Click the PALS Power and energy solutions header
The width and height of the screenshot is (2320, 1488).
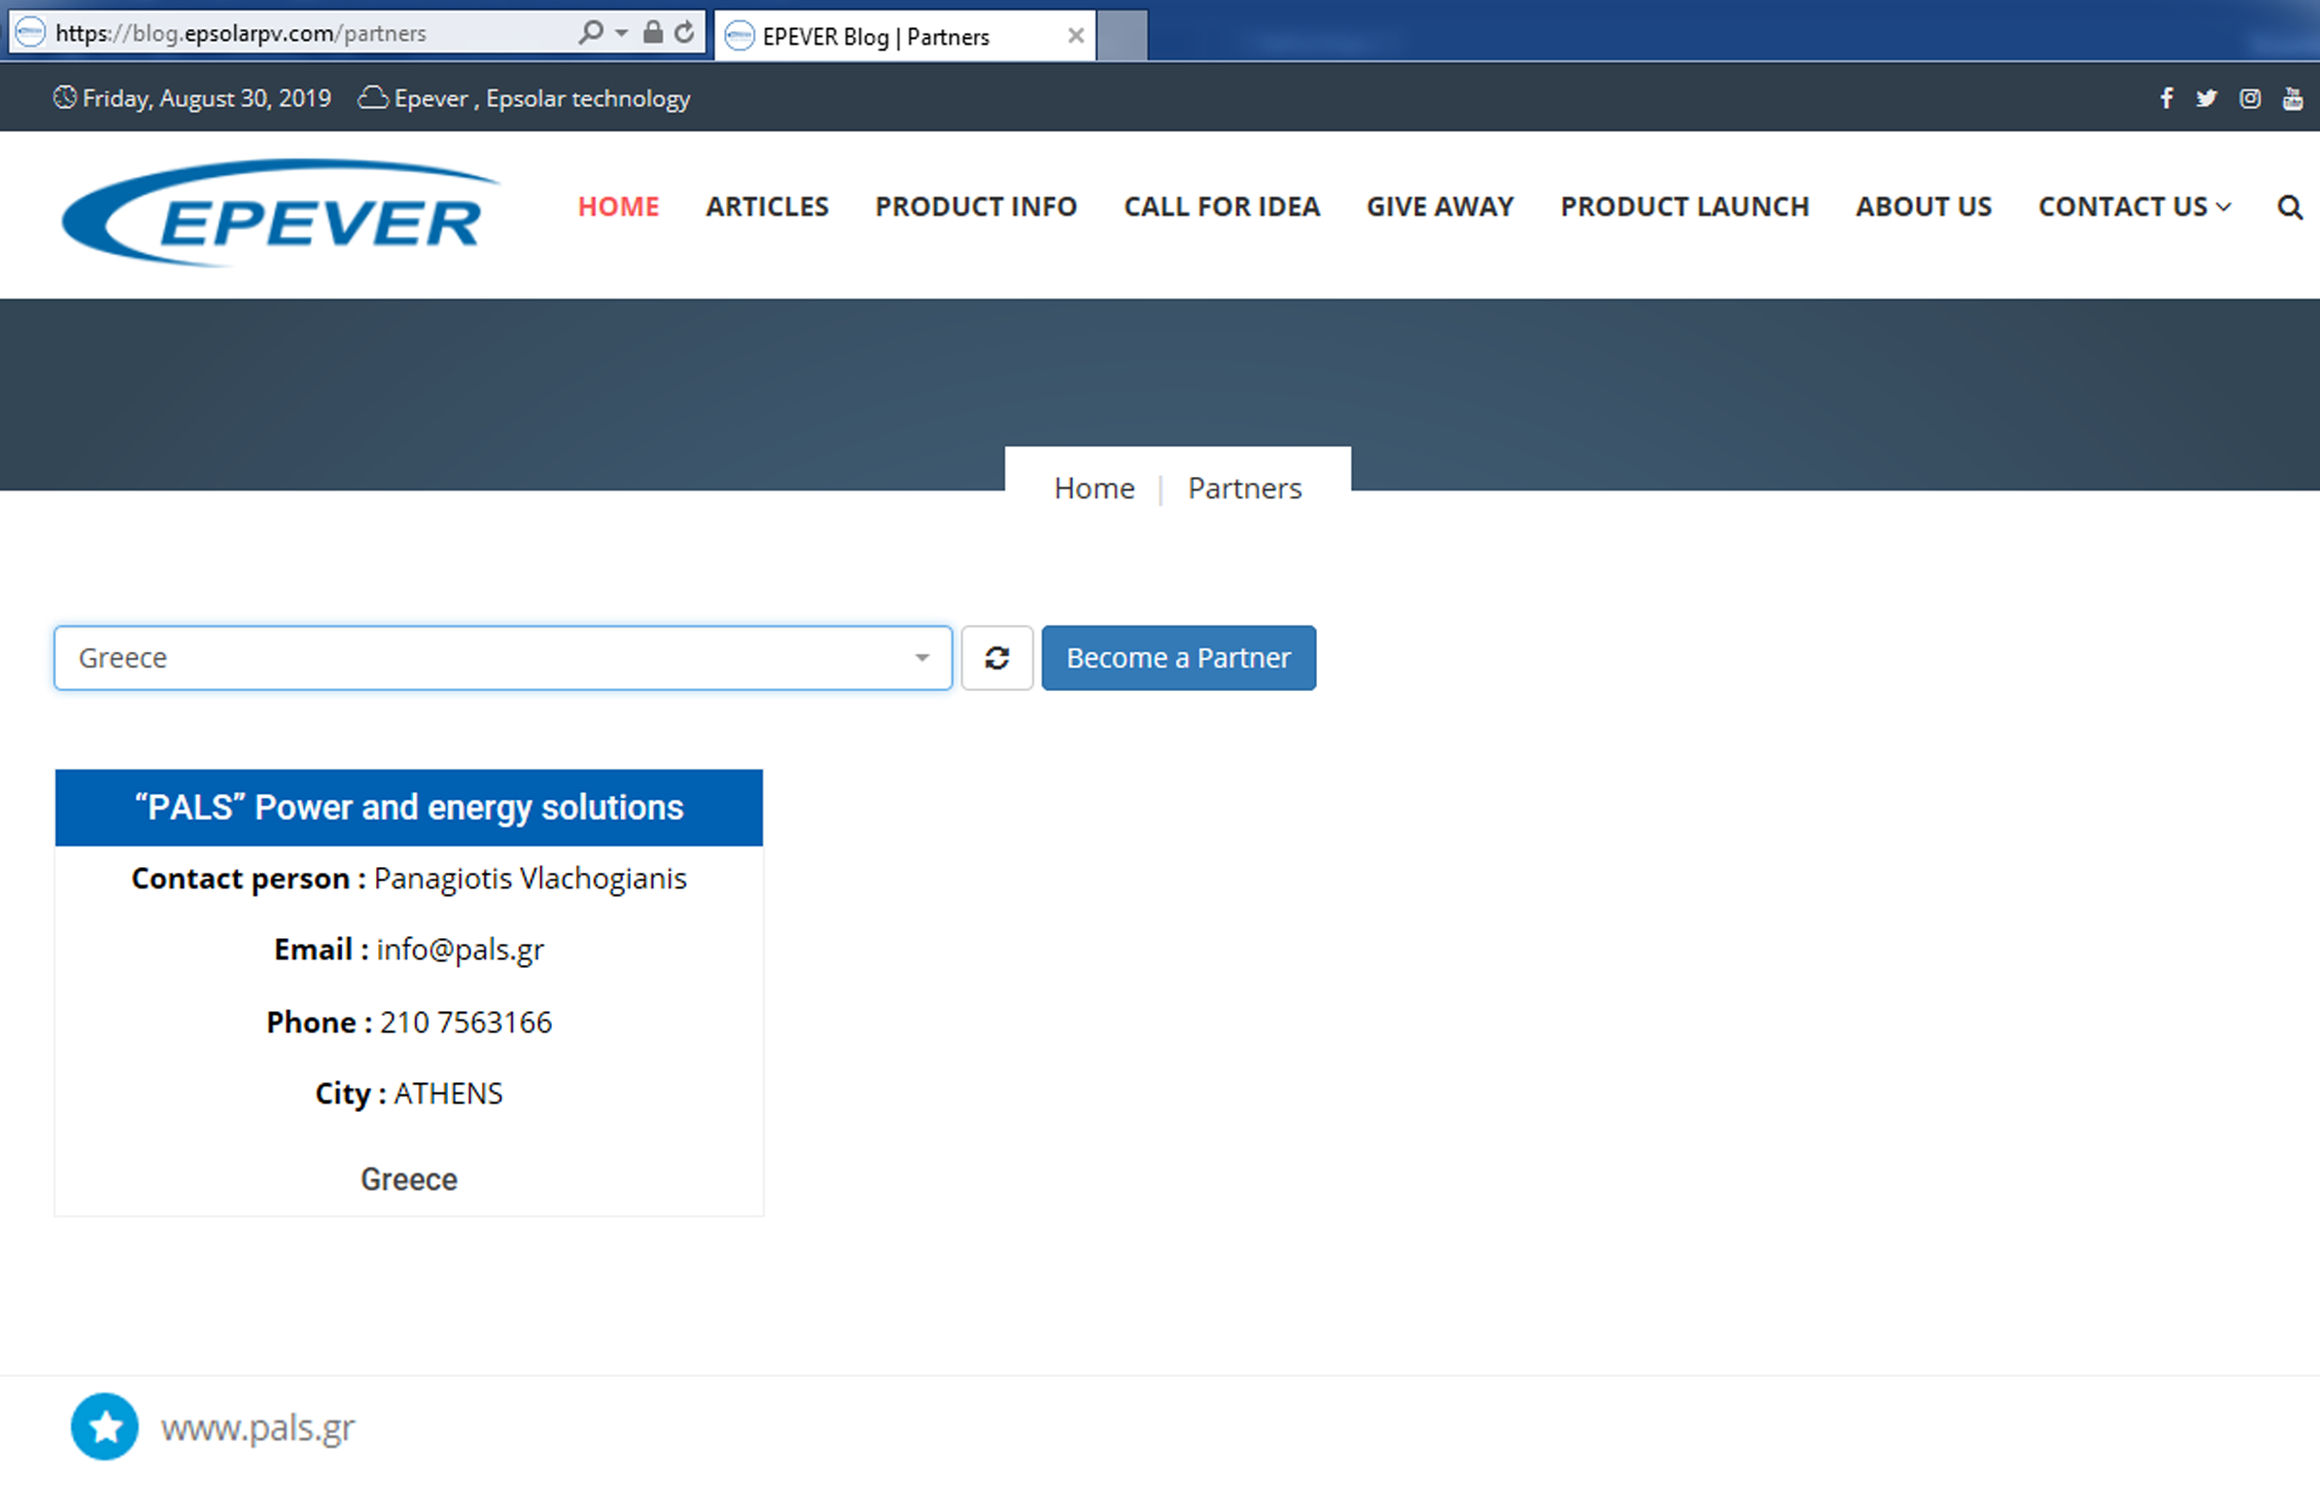click(409, 808)
